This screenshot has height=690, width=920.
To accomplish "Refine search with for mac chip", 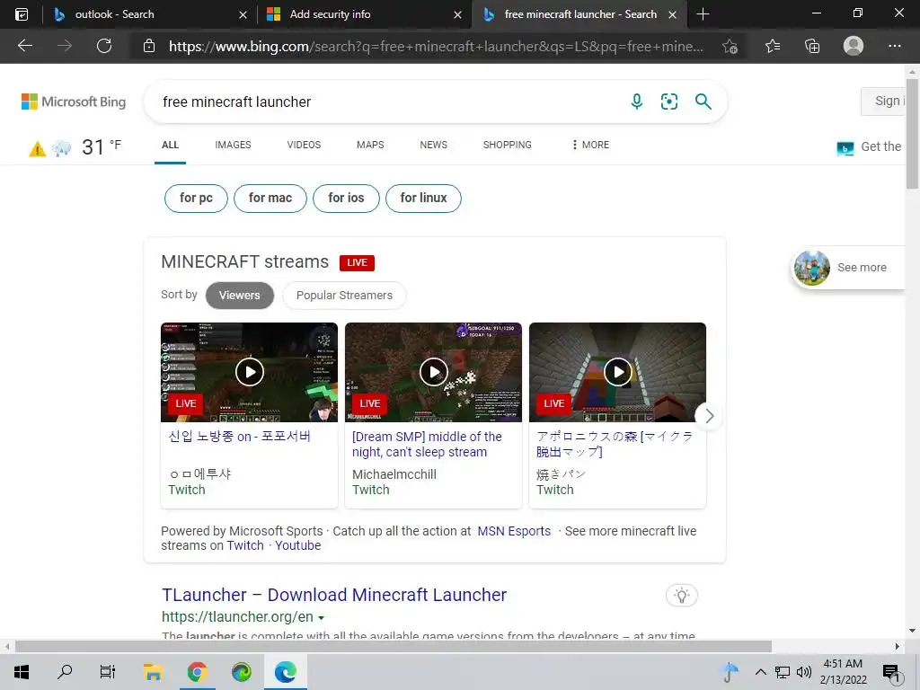I will pos(270,199).
